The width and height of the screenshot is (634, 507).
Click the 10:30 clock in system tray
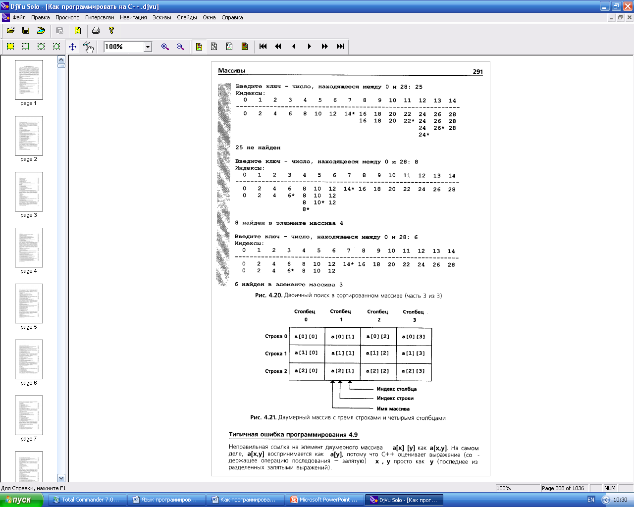coord(620,500)
